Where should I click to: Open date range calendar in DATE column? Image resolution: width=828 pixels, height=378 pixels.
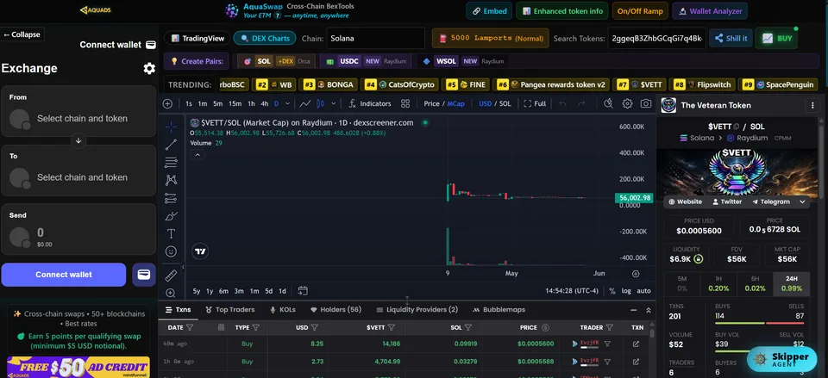[x=222, y=327]
